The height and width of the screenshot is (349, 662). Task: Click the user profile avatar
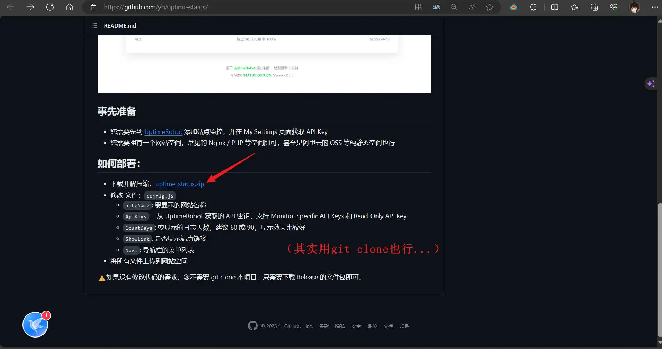pos(634,7)
